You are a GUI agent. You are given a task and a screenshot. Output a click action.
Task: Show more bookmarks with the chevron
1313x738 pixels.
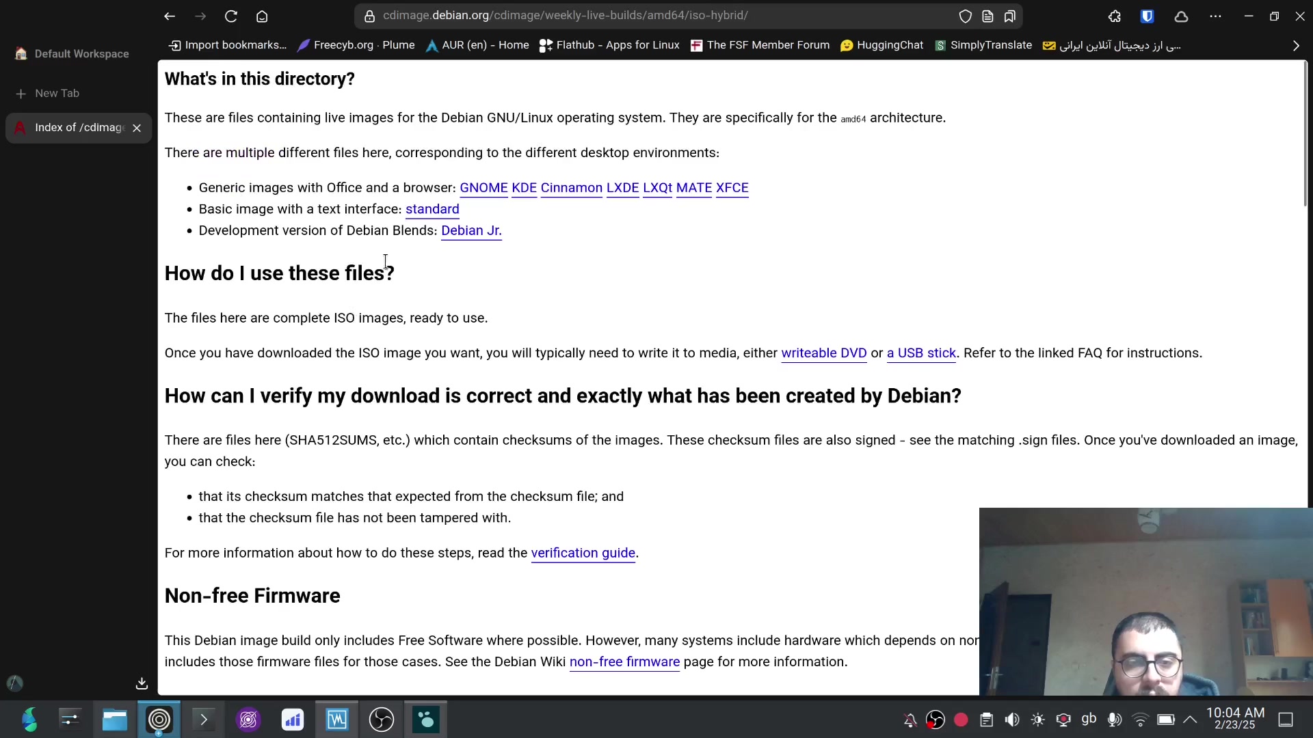coord(1296,45)
